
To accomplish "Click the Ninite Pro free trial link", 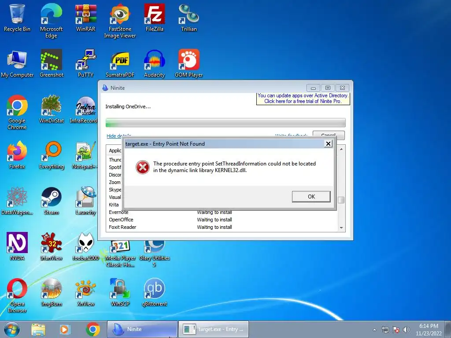I will pos(303,98).
